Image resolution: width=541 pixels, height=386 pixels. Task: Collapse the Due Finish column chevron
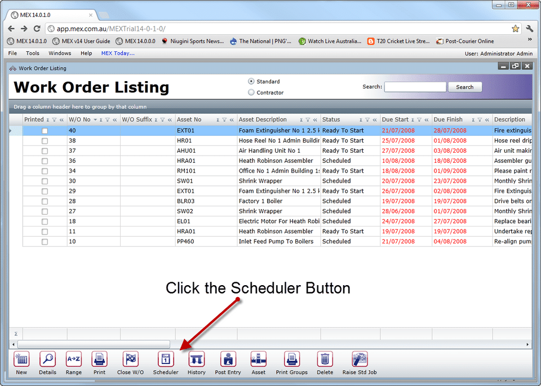point(487,119)
